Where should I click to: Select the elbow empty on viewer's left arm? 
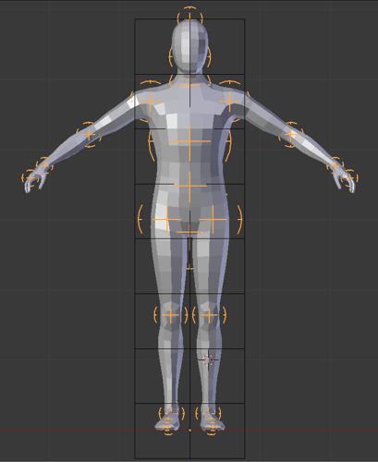click(89, 135)
